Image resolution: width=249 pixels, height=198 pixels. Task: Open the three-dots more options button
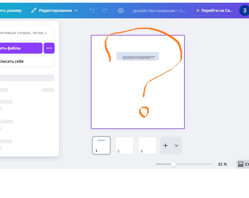[49, 48]
